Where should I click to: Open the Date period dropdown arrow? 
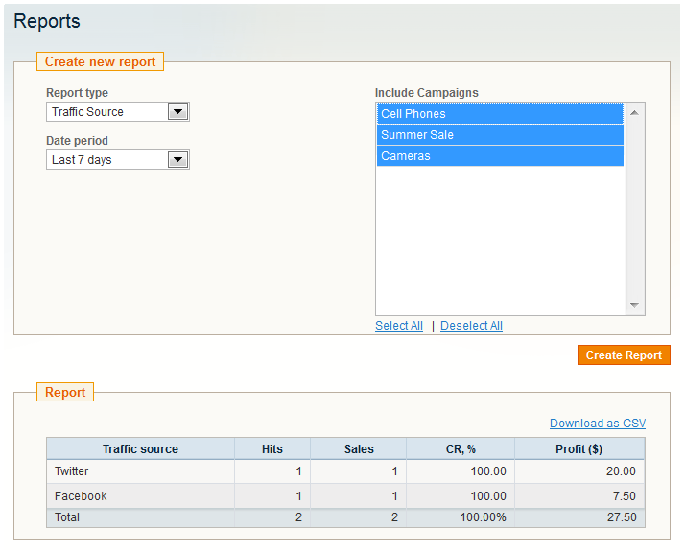coord(177,160)
